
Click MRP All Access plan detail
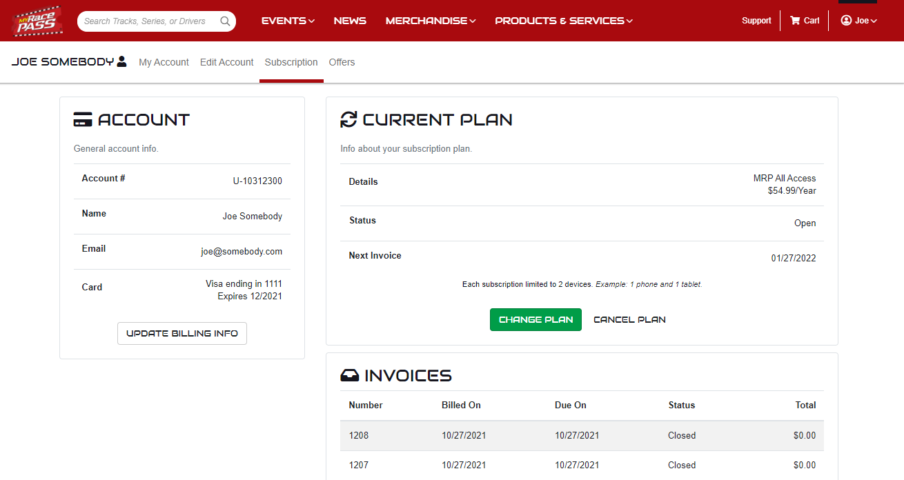pyautogui.click(x=785, y=178)
